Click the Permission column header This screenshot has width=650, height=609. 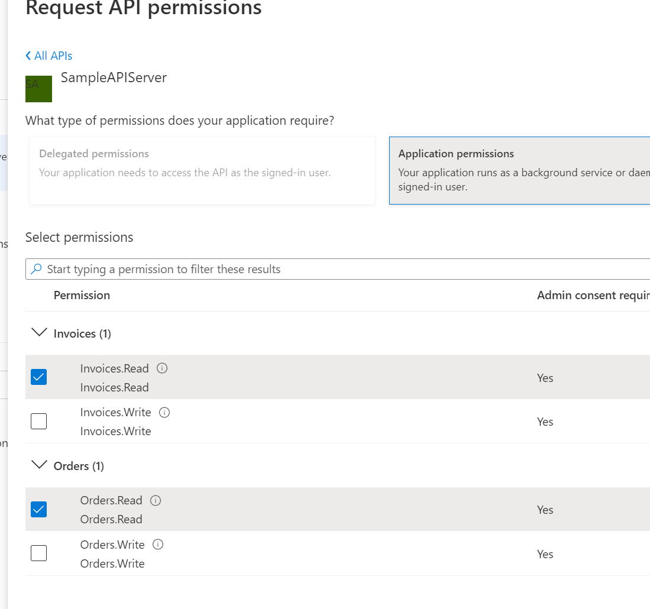coord(82,295)
